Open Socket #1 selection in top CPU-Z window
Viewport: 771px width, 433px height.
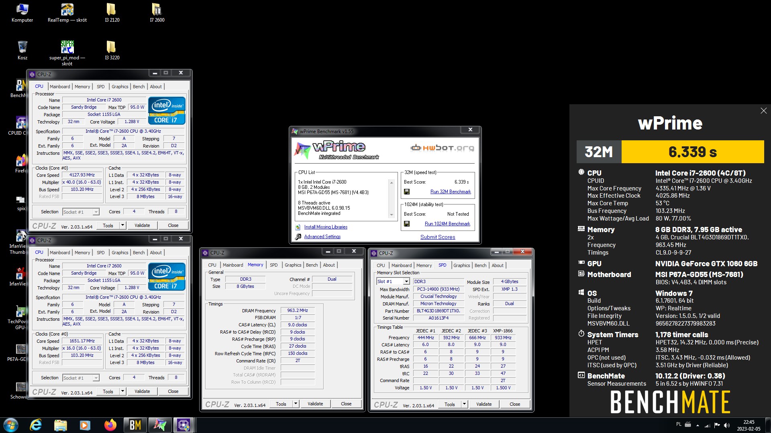(81, 212)
